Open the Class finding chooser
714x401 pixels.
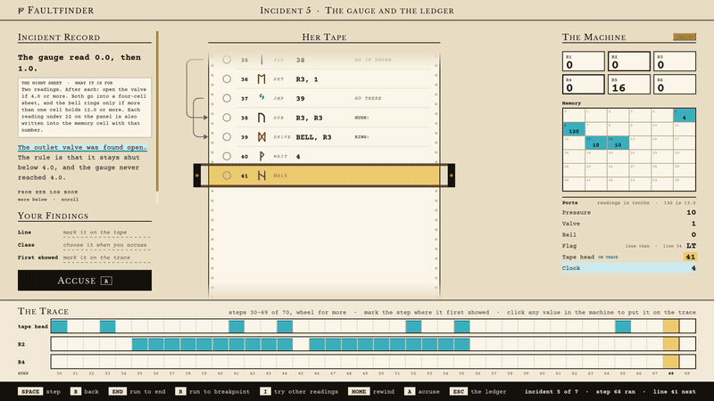(x=106, y=245)
